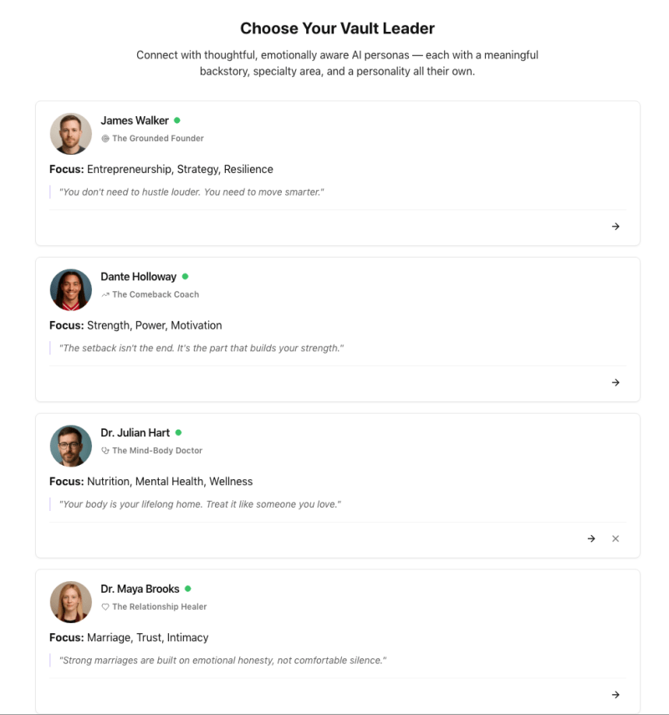Select the Dr. Julian Hart name link
Screen dimensions: 669x715
[x=135, y=433]
